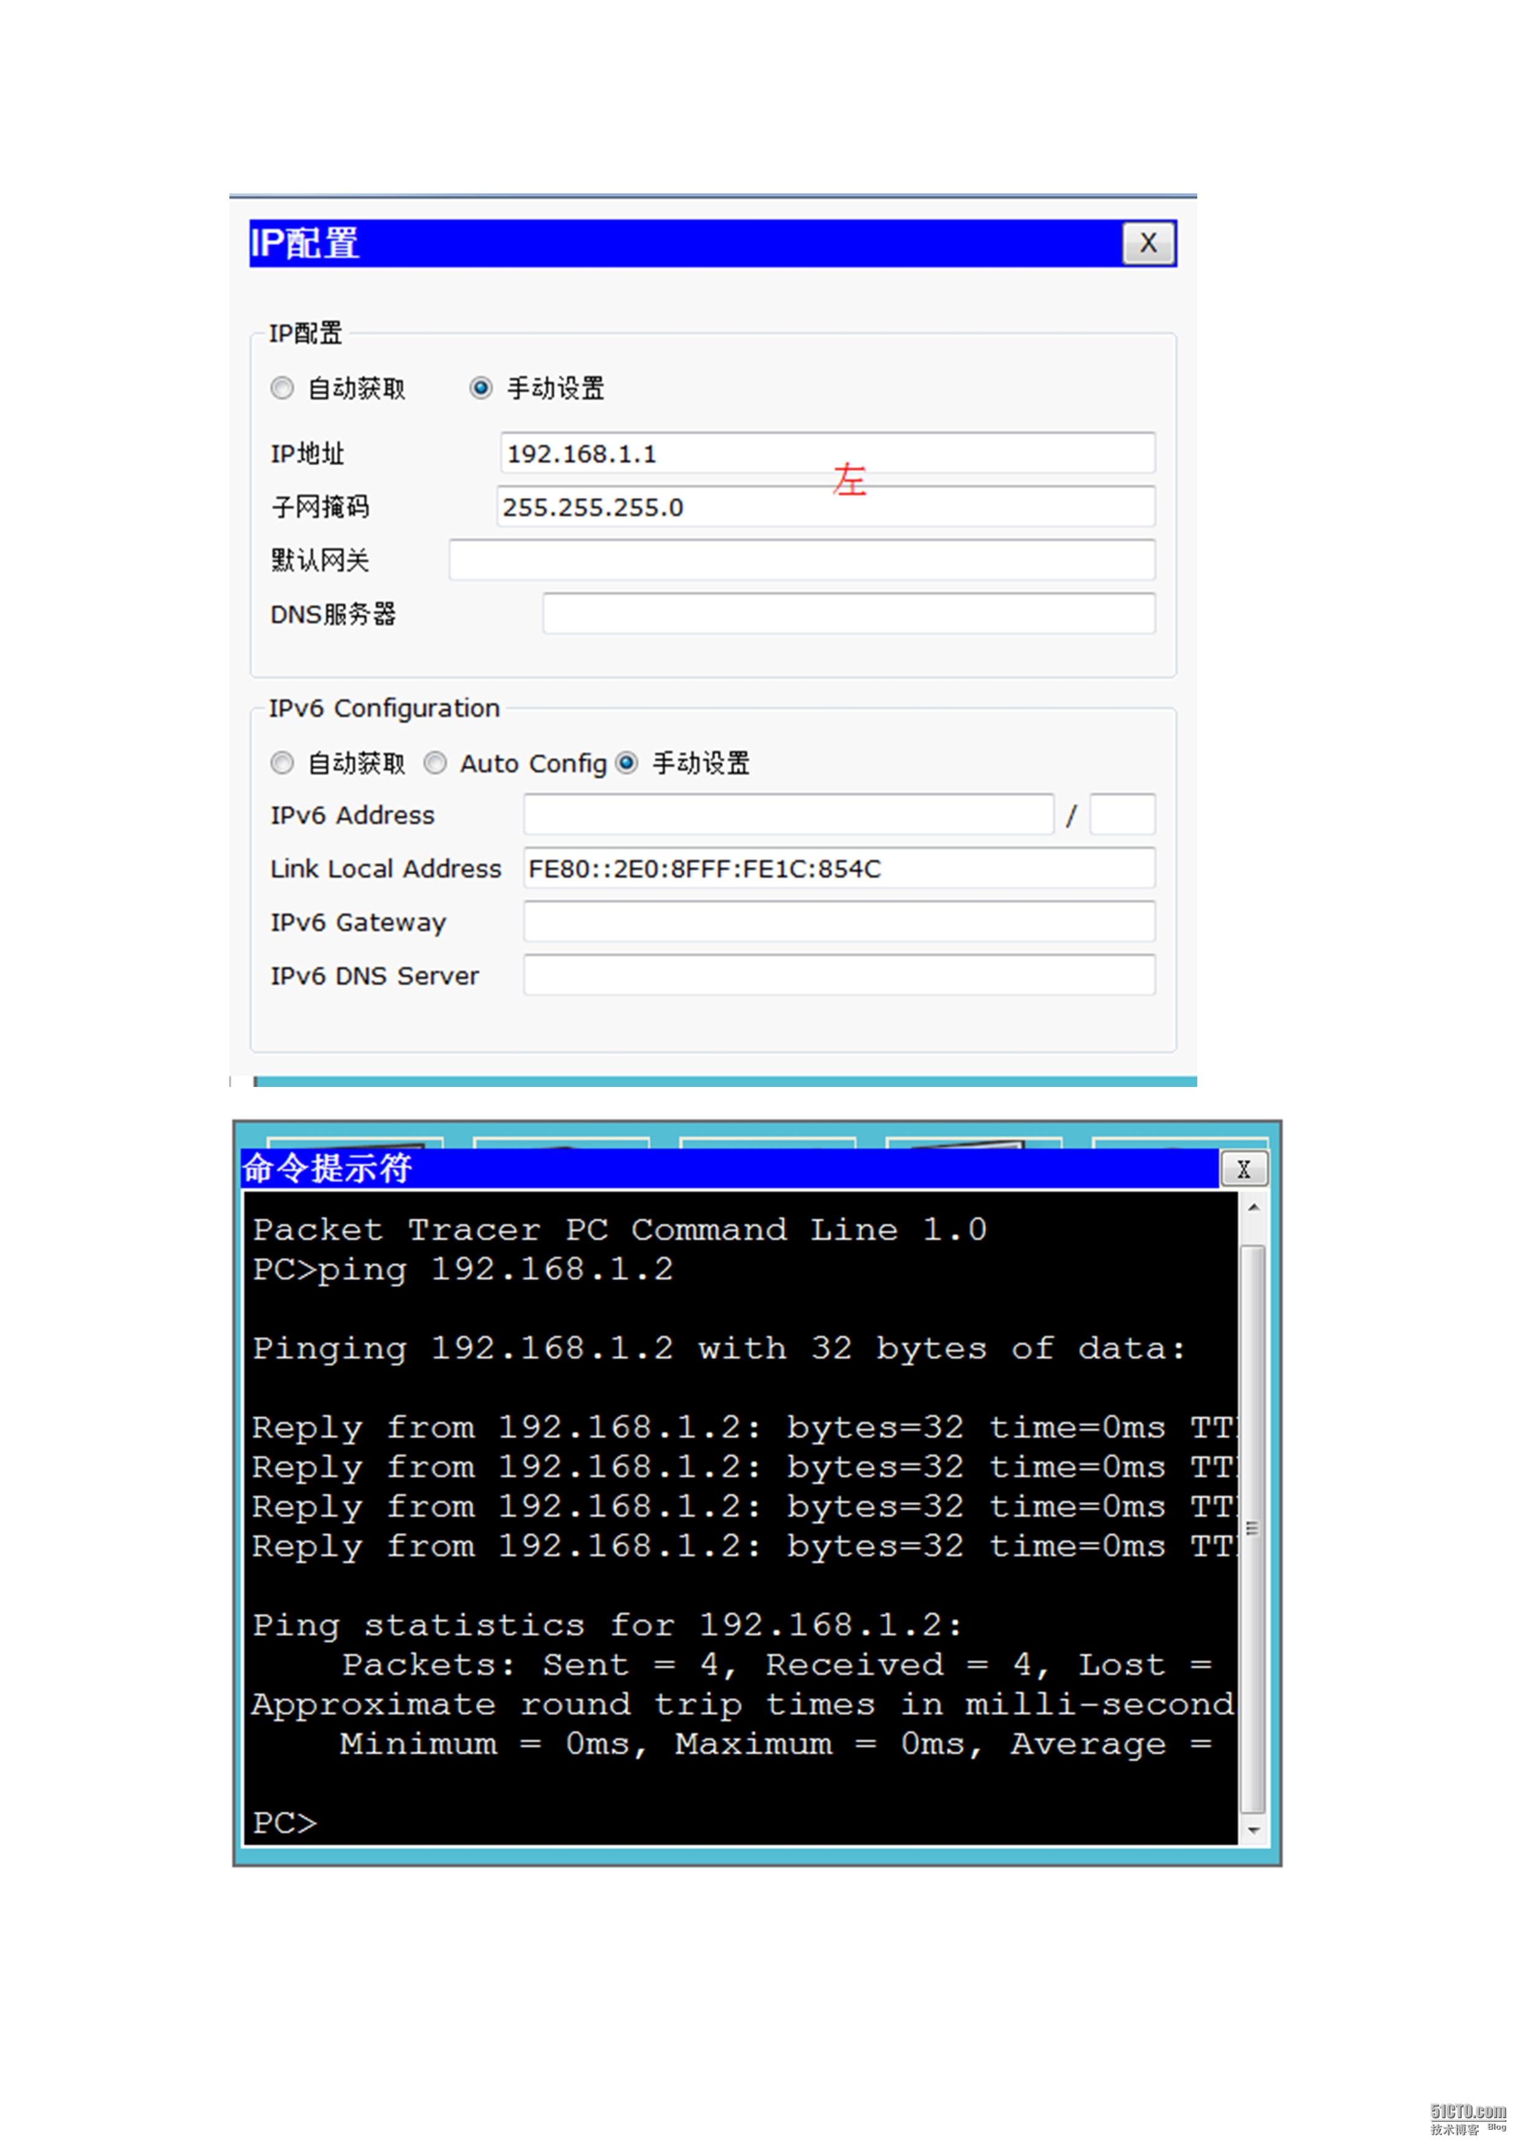Click the DNS服务器 input field
Screen dimensions: 1518x2147
tap(849, 613)
